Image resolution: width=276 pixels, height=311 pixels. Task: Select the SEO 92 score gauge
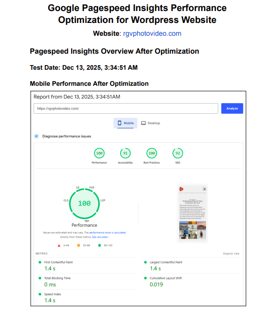177,153
